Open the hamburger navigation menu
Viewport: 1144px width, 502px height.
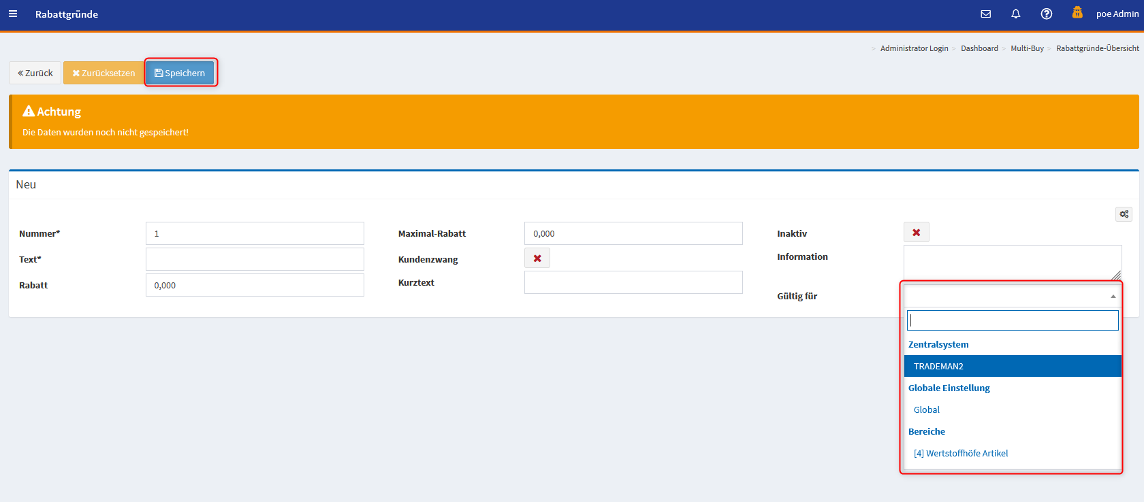pos(13,14)
